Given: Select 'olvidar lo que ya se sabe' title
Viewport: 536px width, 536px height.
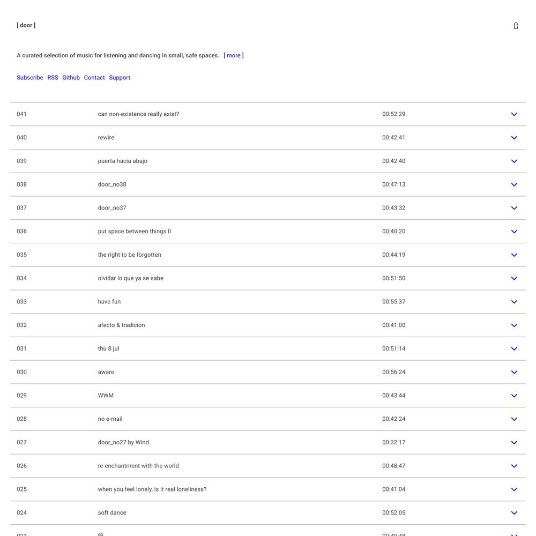Looking at the screenshot, I should point(131,278).
